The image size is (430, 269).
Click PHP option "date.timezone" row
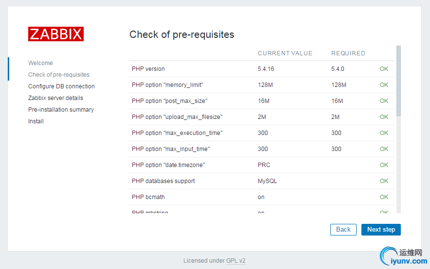point(168,165)
